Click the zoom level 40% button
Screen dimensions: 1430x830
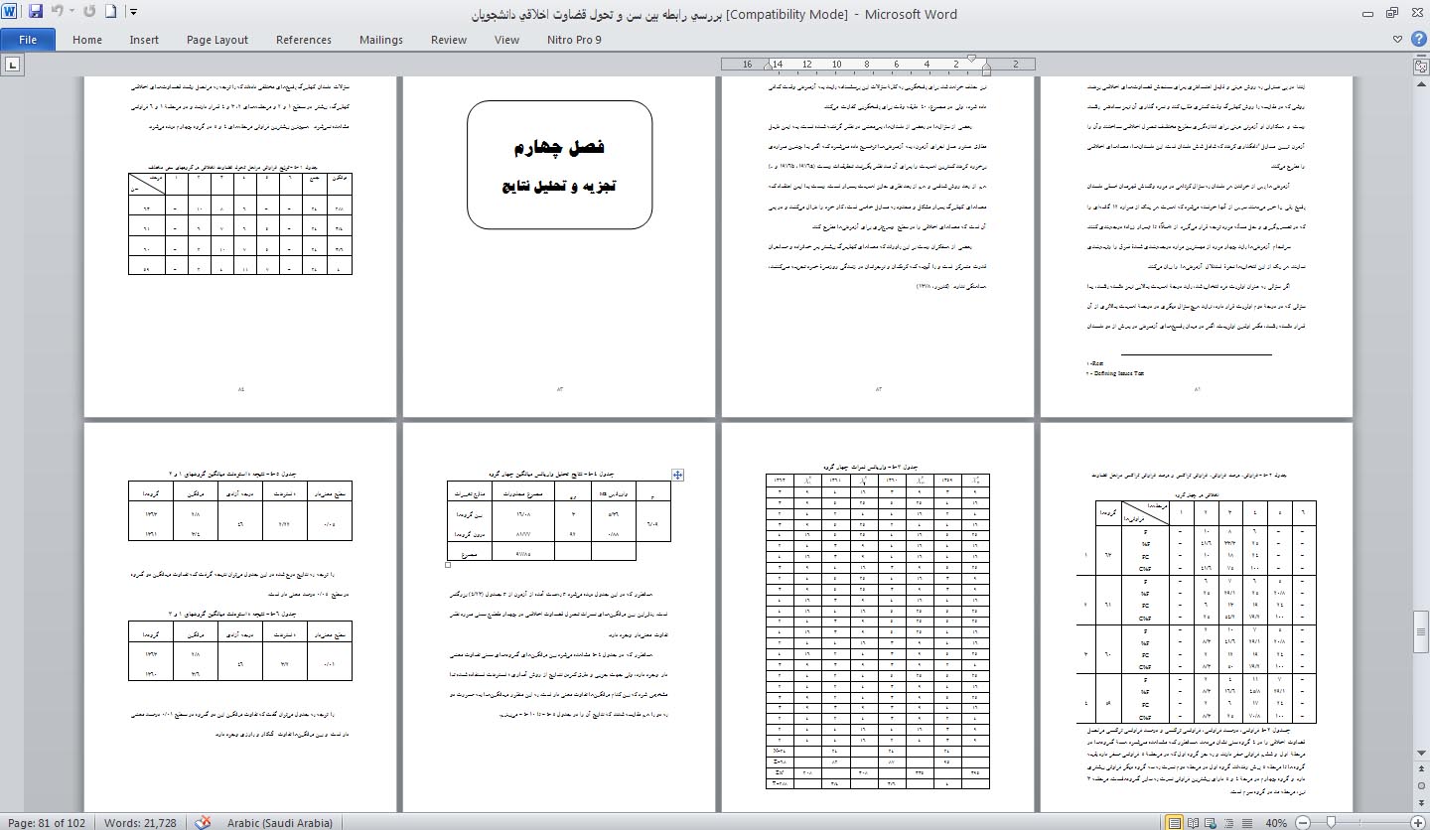pyautogui.click(x=1276, y=822)
